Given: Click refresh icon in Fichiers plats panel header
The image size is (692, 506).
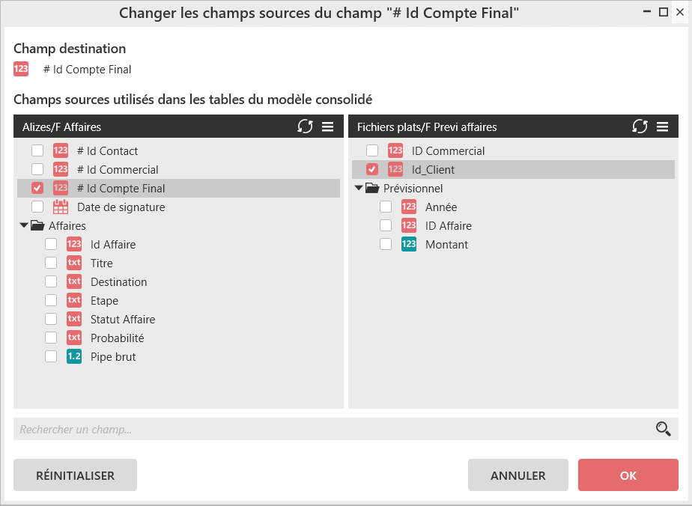Looking at the screenshot, I should tap(640, 127).
